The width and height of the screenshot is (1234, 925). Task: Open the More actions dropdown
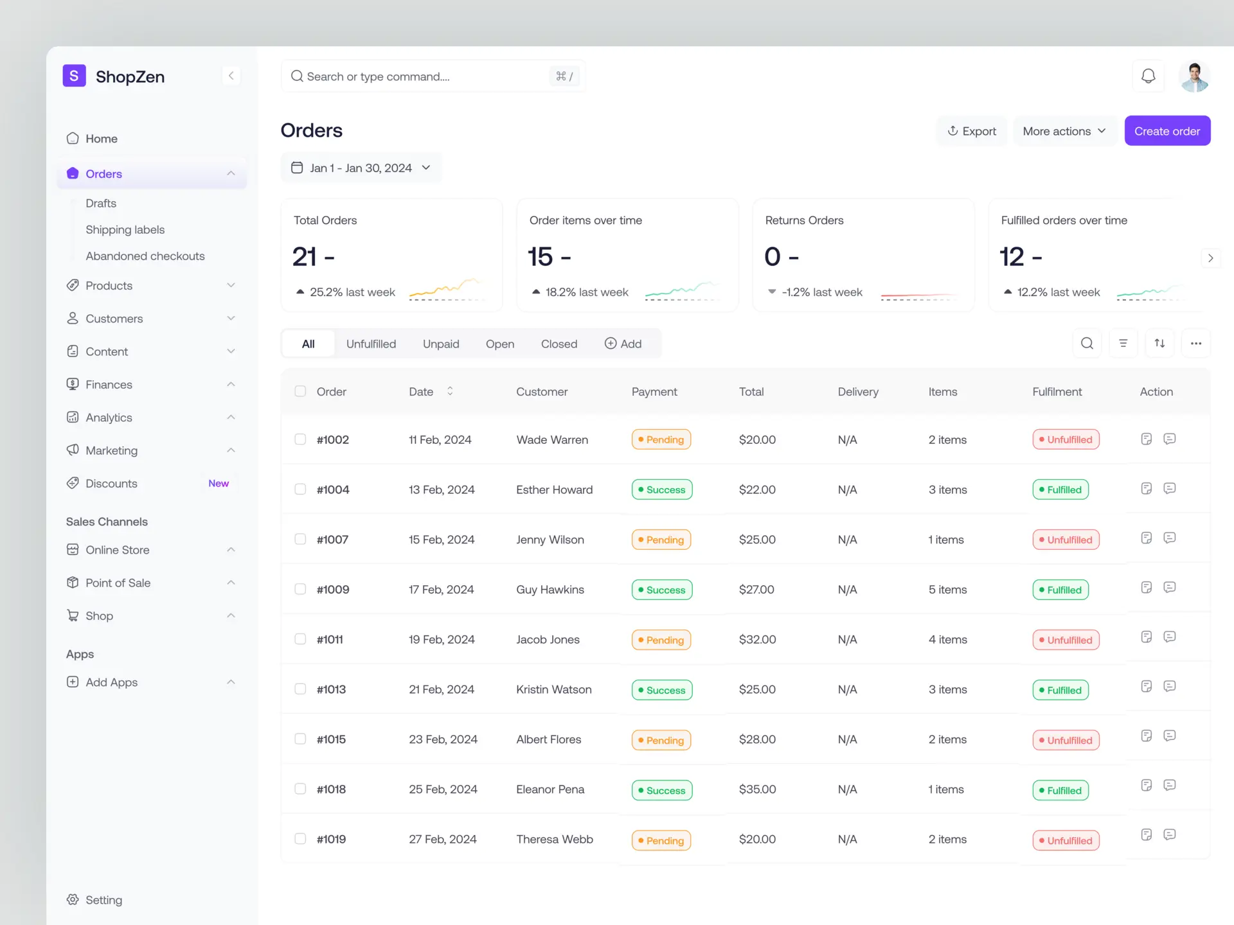point(1064,131)
